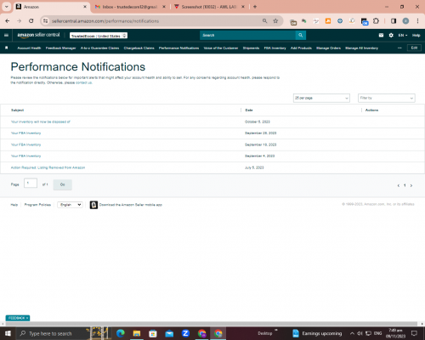Viewport: 425px width, 340px height.
Task: Open 'Action Required: Listing Removed from Amazon' notification
Action: 48,167
